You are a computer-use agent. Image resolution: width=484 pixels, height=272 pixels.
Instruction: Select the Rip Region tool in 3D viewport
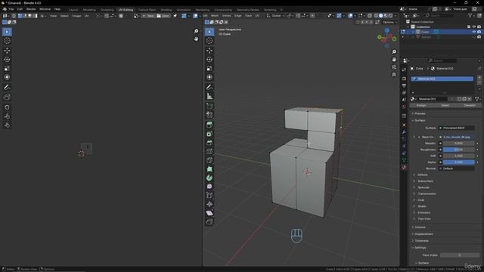pyautogui.click(x=209, y=221)
